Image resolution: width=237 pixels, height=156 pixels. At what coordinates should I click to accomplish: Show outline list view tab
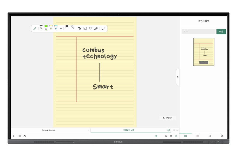[197, 136]
